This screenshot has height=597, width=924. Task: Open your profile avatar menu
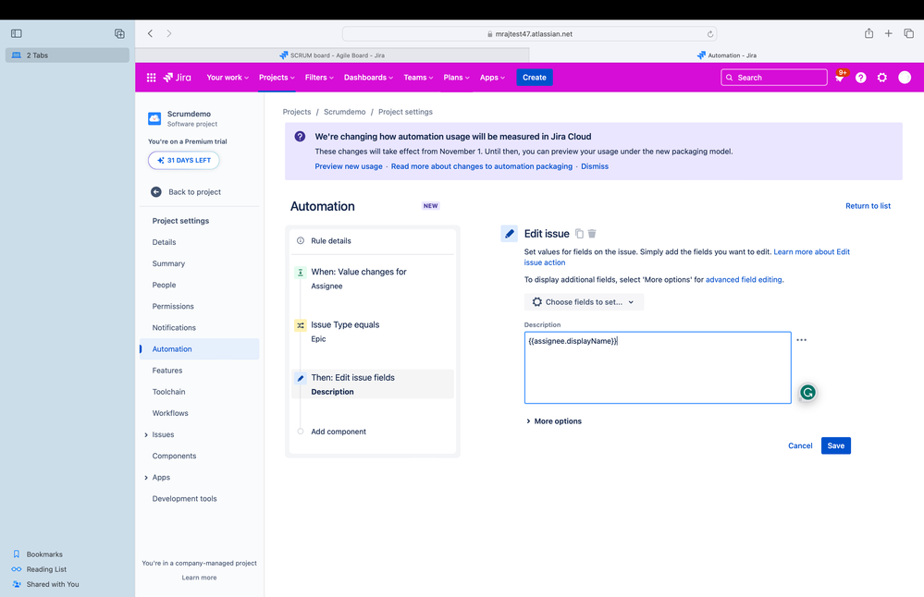[x=905, y=78]
